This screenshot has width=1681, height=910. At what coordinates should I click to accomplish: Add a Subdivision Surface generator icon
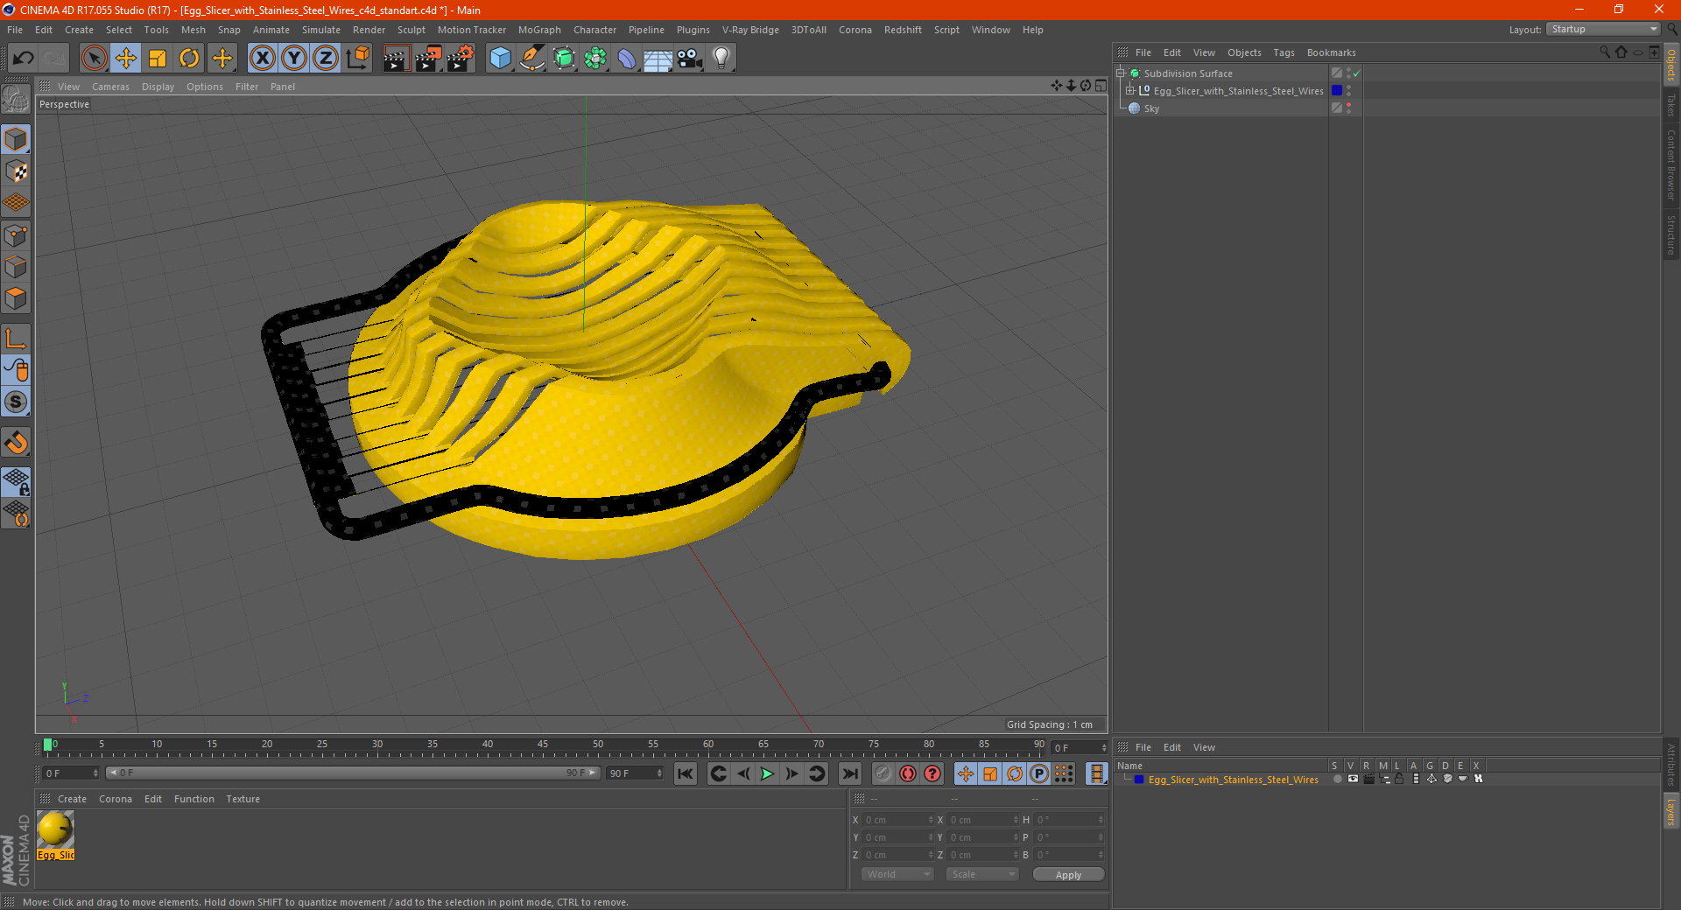564,59
